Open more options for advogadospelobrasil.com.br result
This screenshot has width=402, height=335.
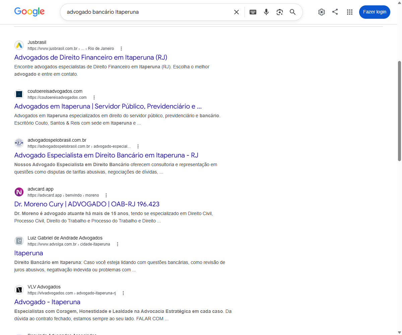138,146
